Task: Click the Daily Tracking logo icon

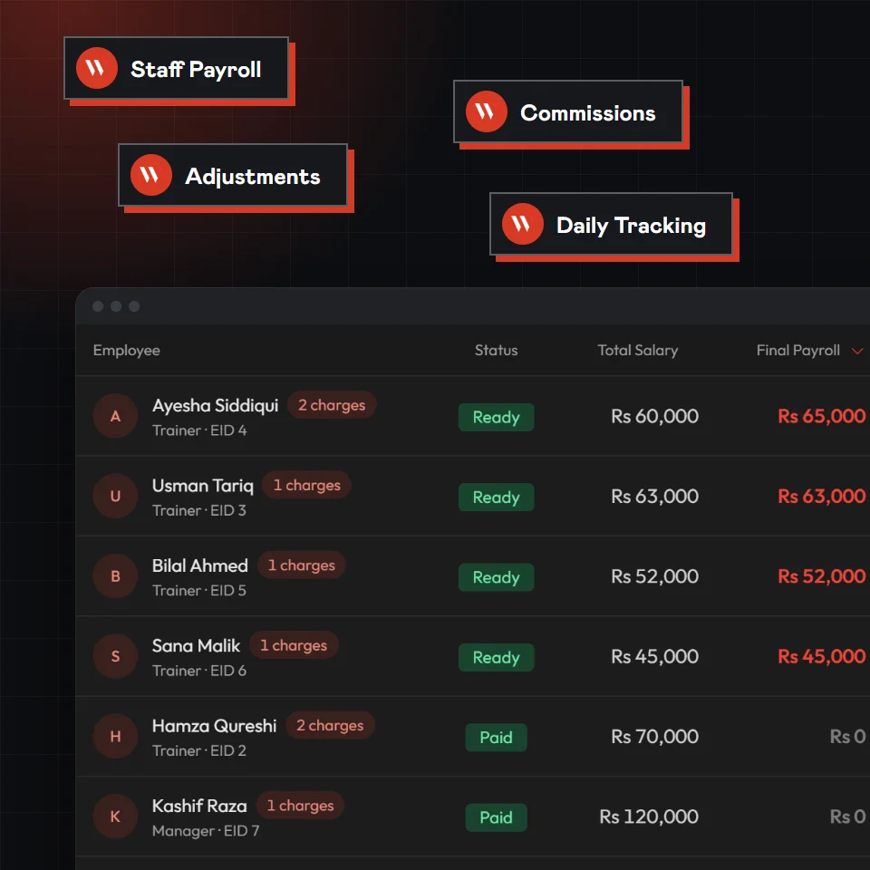Action: point(522,224)
